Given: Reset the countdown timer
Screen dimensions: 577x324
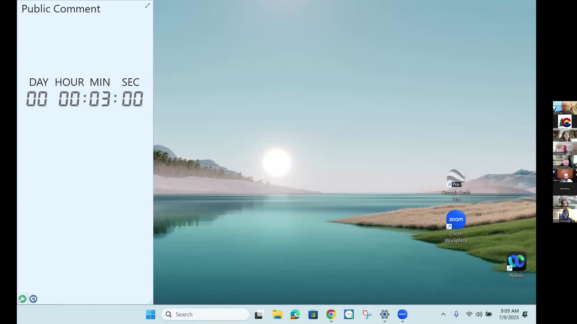Looking at the screenshot, I should (x=33, y=299).
